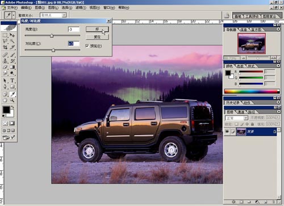The image size is (284, 206).
Task: Open the Image menu
Action: pos(40,7)
